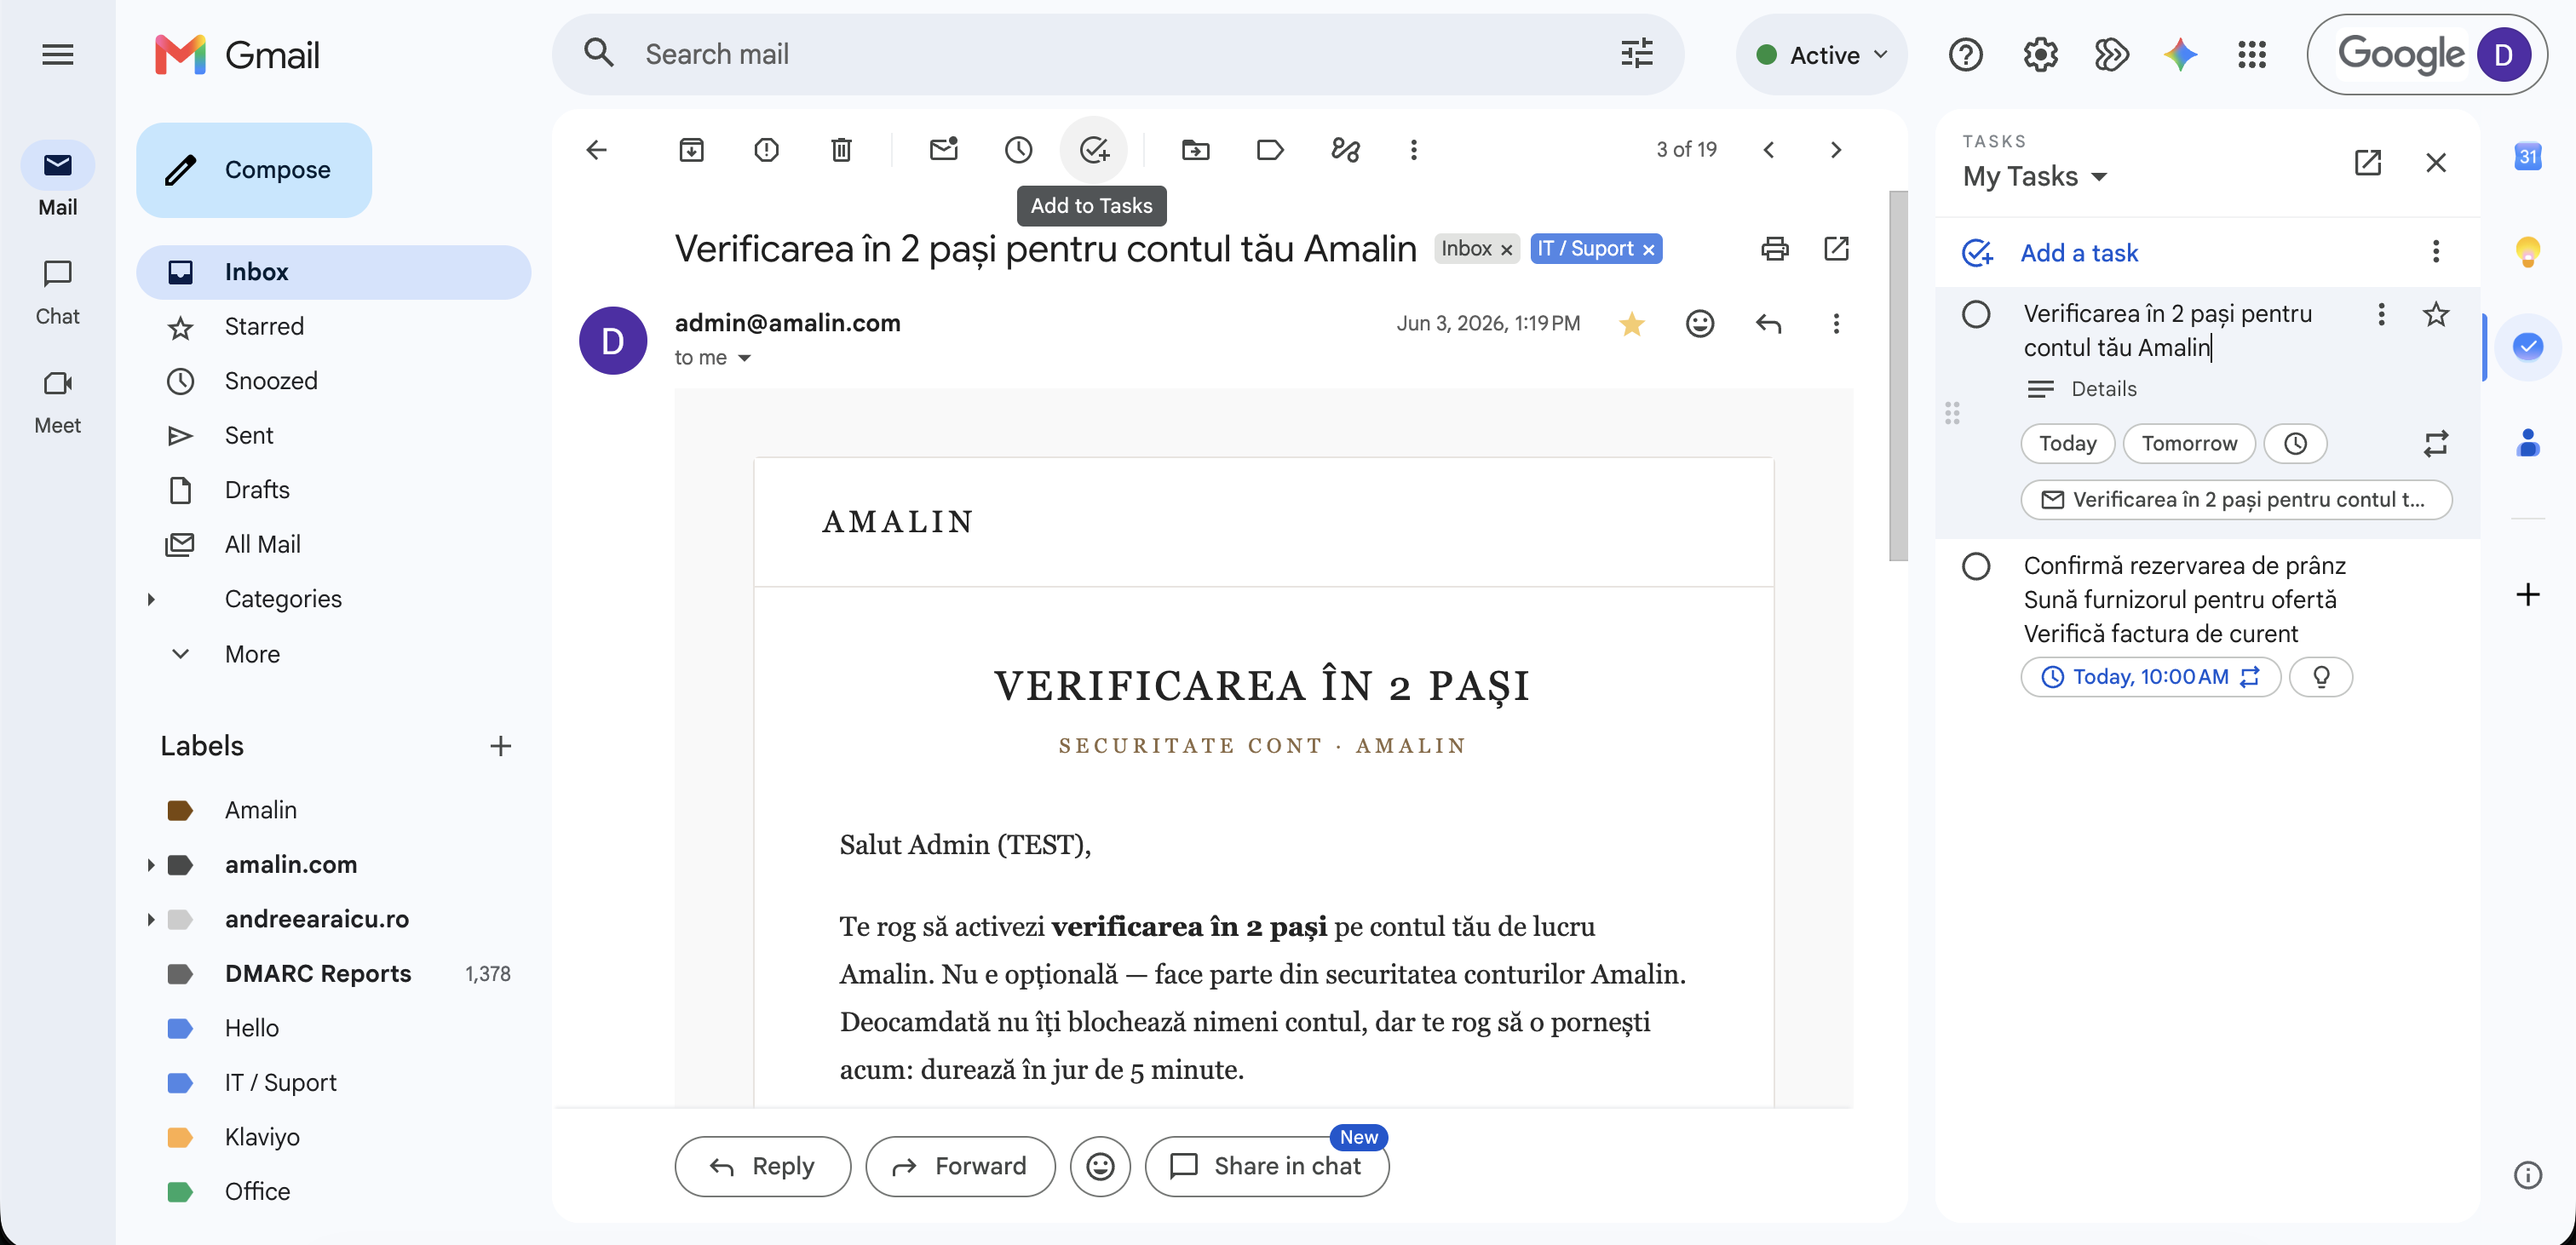Open options for the Verificarea task

(2381, 314)
